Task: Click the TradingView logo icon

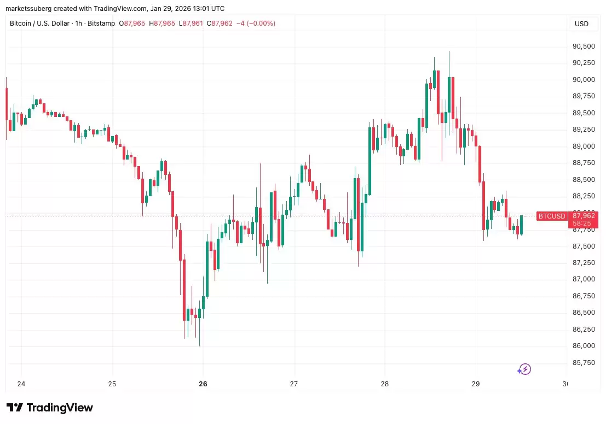Action: click(14, 408)
